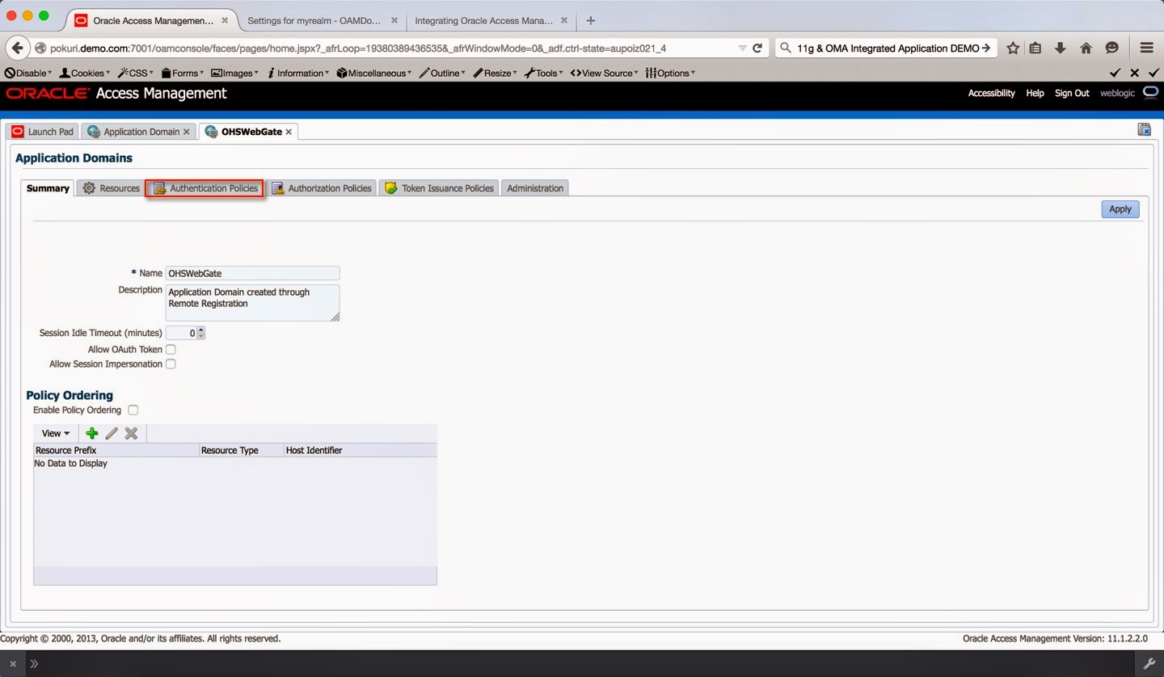
Task: Click the search arrow go button
Action: [986, 48]
